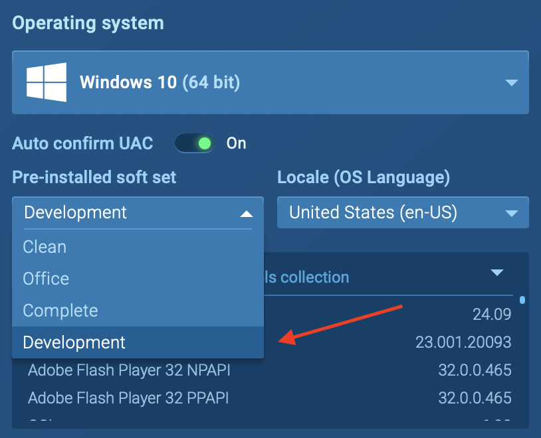Click the On label beside UAC switch
This screenshot has width=541, height=438.
tap(237, 143)
